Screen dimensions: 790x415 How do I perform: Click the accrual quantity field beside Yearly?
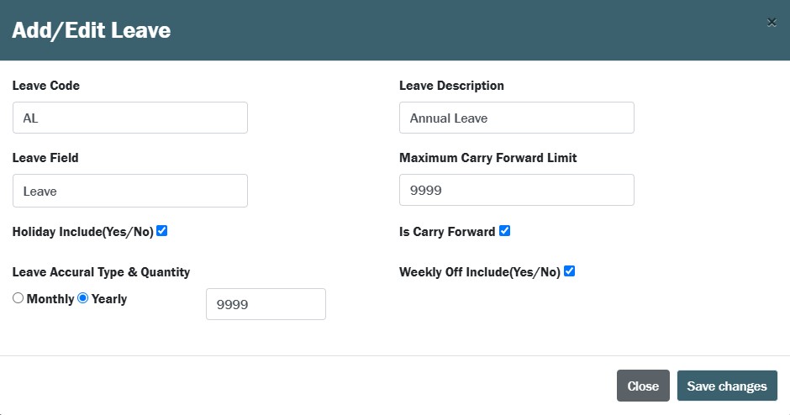click(x=266, y=304)
